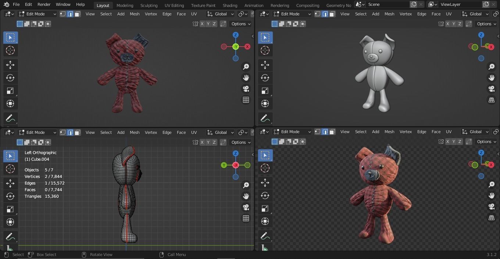Open the Window menu

[x=63, y=4]
